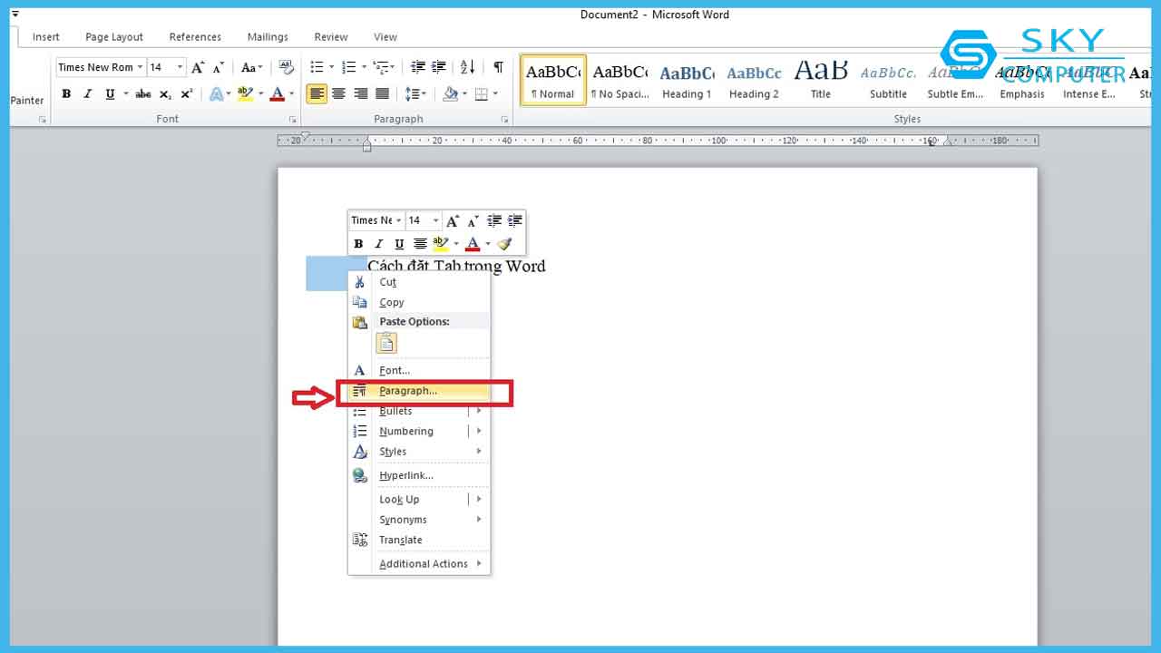Switch to the Page Layout tab
Image resolution: width=1161 pixels, height=653 pixels.
click(114, 37)
